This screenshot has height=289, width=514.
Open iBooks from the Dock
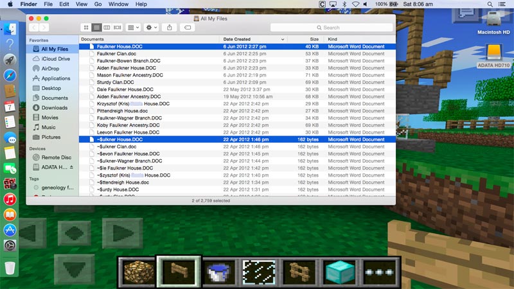[10, 215]
